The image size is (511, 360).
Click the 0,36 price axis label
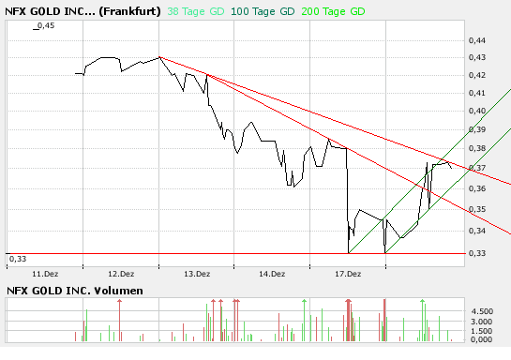(477, 188)
